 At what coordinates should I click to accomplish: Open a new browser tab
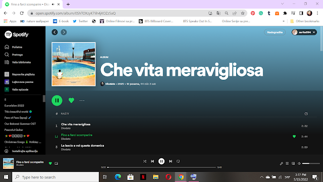click(x=68, y=4)
